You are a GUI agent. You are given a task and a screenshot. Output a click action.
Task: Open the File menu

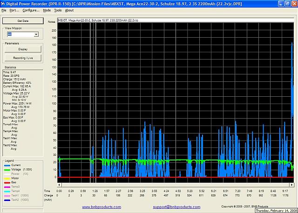pyautogui.click(x=4, y=10)
